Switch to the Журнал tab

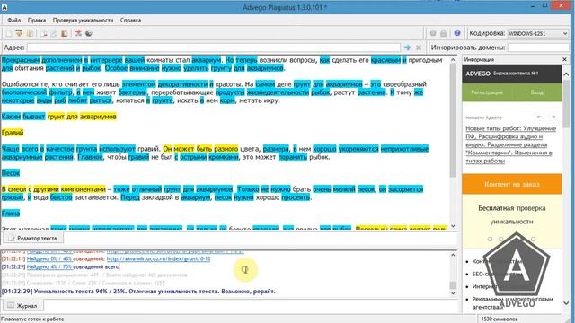(22, 305)
